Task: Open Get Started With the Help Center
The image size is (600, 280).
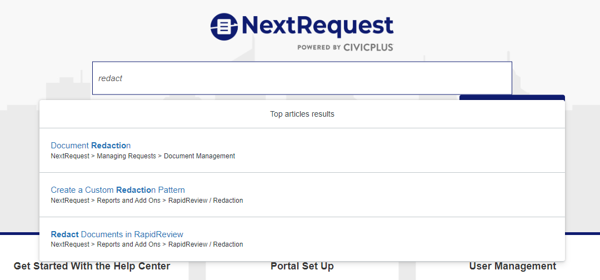Action: 92,266
